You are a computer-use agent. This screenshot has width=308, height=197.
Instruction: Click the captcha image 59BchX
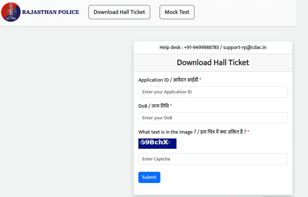(x=157, y=144)
